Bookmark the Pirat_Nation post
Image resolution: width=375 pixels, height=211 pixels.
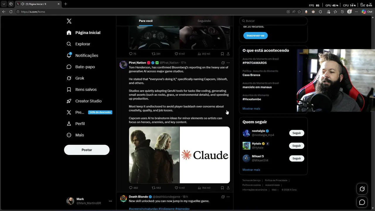coord(222,188)
